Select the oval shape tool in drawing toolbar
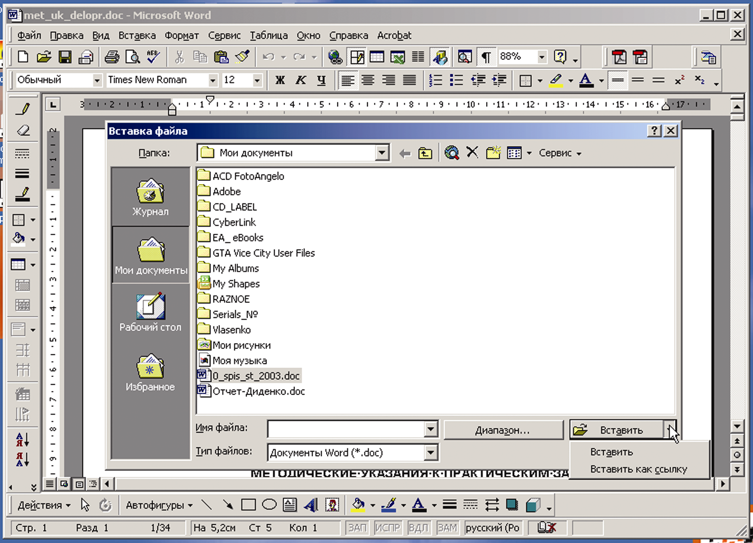753x543 pixels. [x=269, y=505]
